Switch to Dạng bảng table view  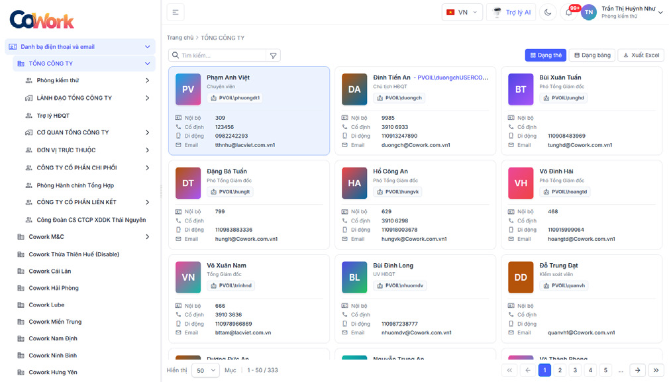592,55
